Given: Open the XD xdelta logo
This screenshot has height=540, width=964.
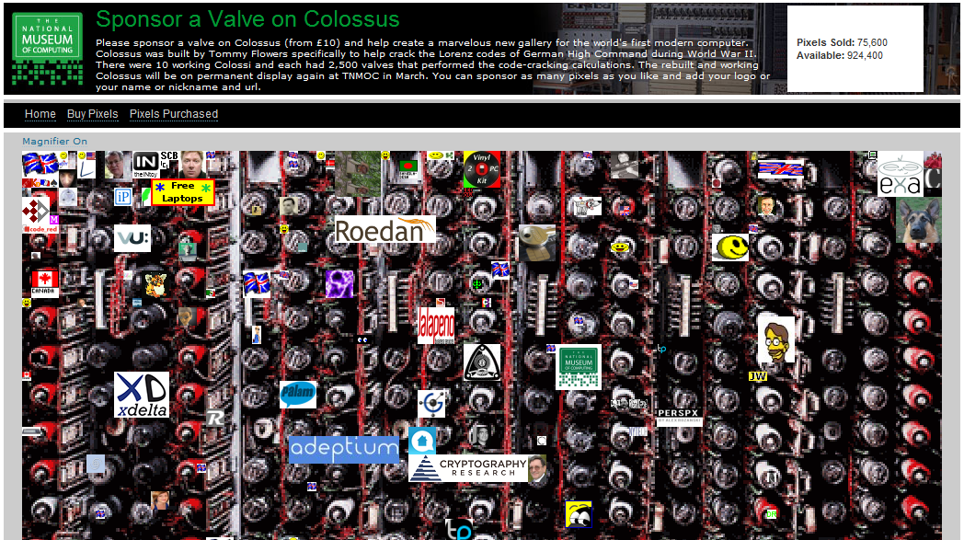Looking at the screenshot, I should (142, 395).
